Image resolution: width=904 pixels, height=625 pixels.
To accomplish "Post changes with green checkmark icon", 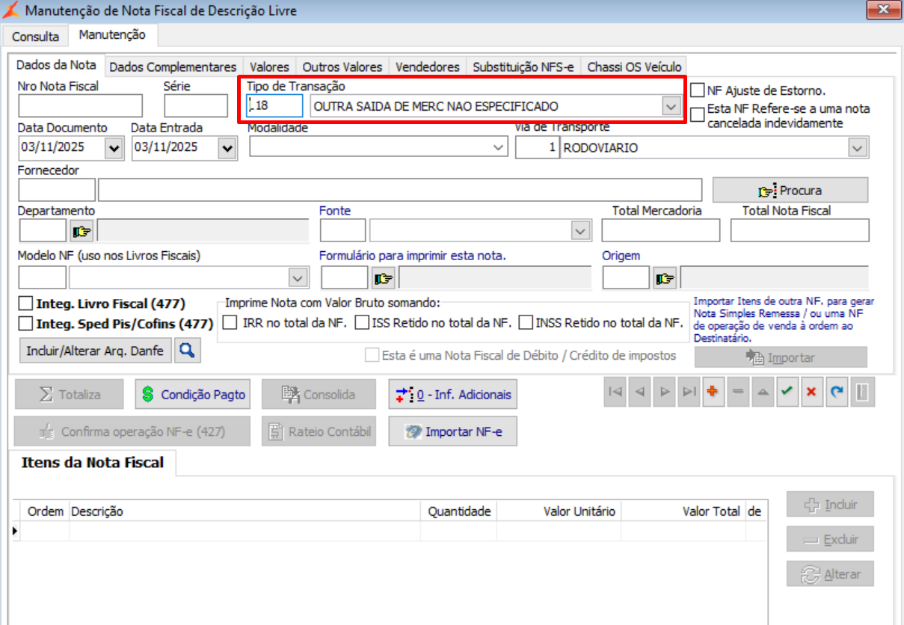I will [787, 393].
